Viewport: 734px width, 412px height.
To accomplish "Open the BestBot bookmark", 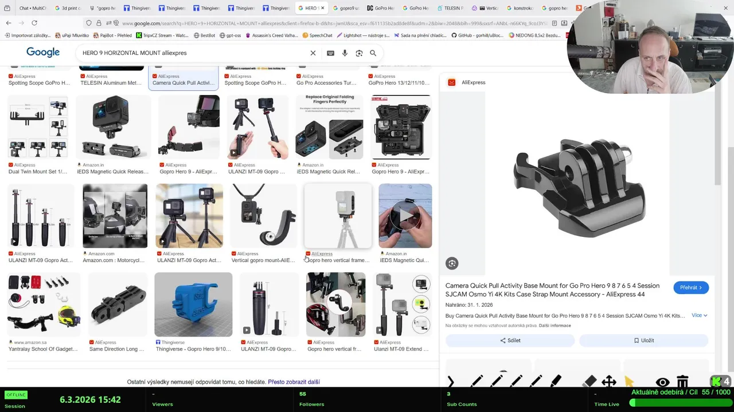I will click(x=204, y=35).
